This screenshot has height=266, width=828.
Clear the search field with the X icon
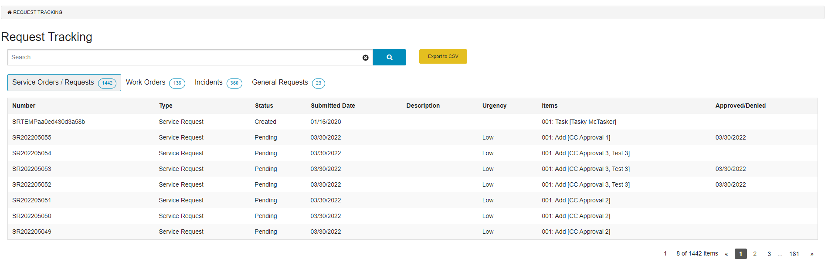tap(365, 58)
